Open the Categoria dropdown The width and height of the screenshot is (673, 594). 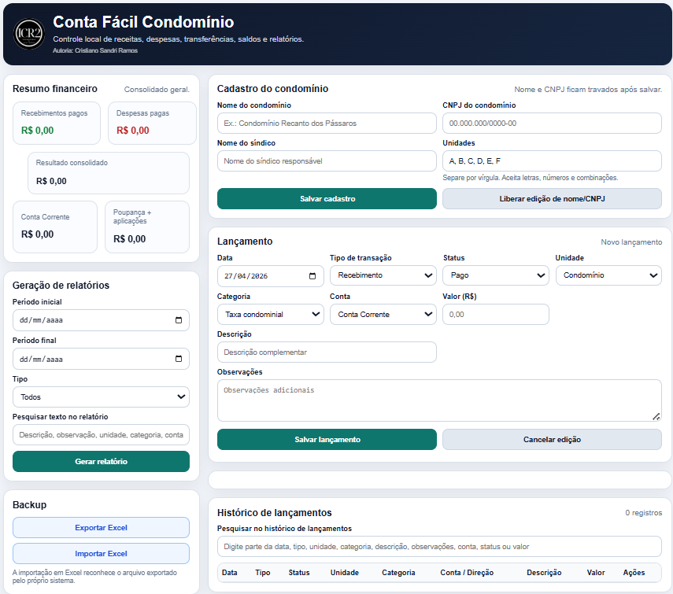coord(270,315)
